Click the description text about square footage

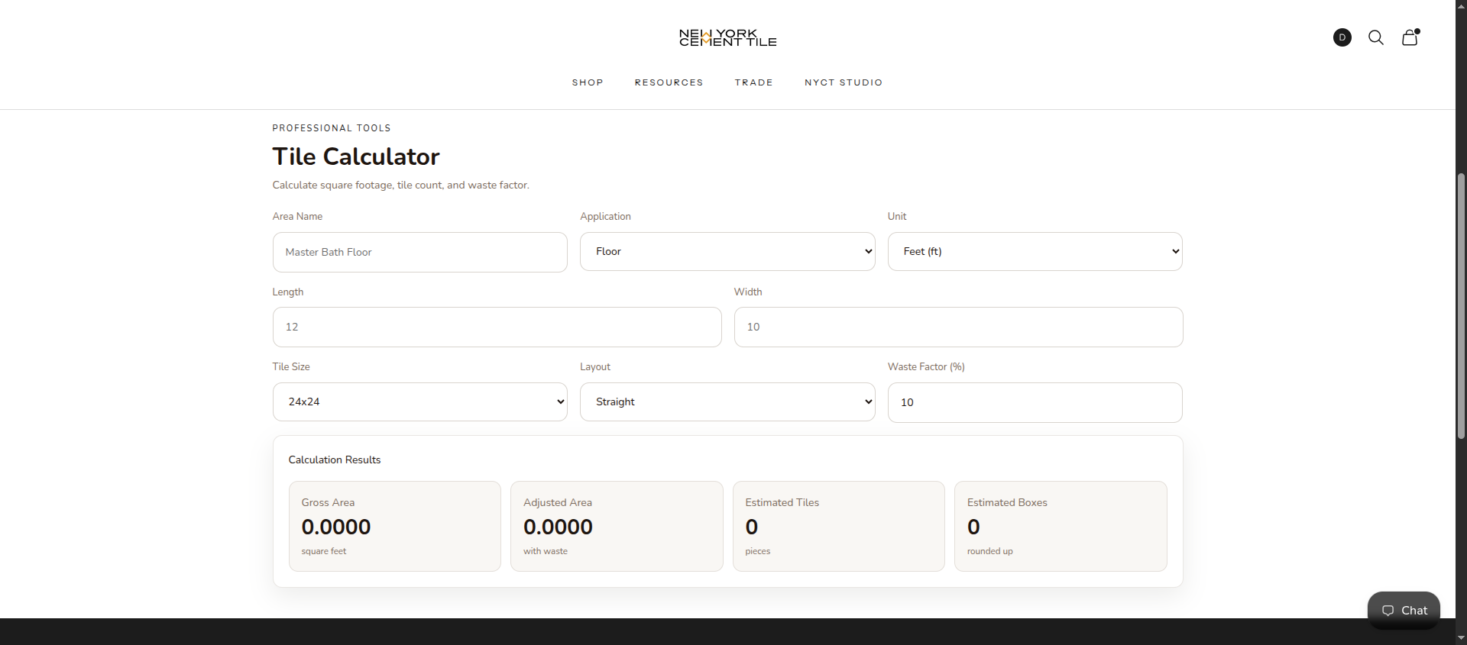400,185
